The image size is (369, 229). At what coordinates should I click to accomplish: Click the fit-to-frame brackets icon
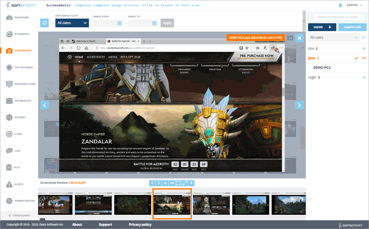(178, 183)
